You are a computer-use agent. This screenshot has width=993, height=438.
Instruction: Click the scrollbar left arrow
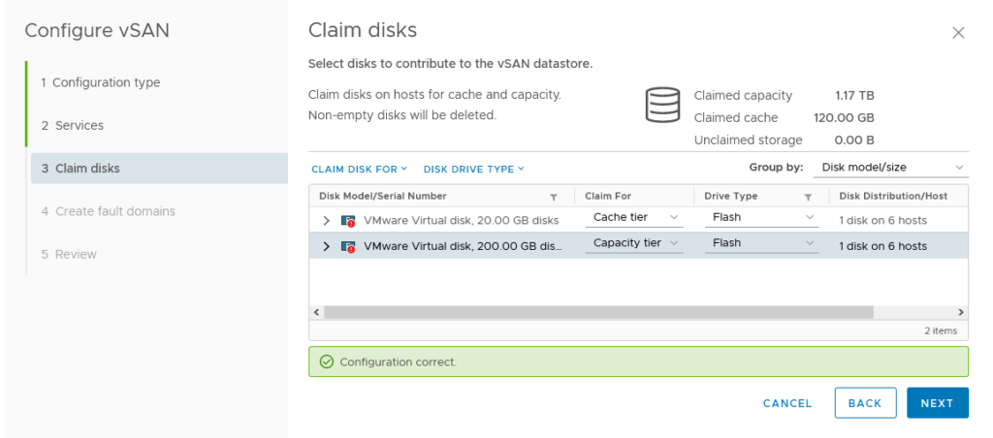(316, 312)
